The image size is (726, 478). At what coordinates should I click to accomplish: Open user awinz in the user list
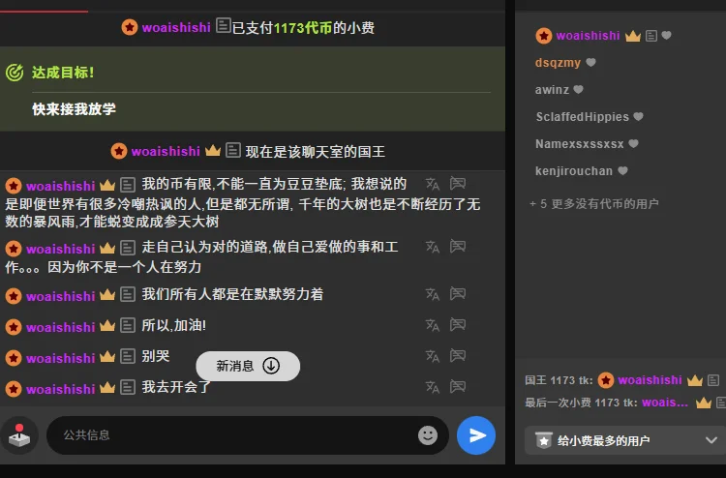pos(552,90)
